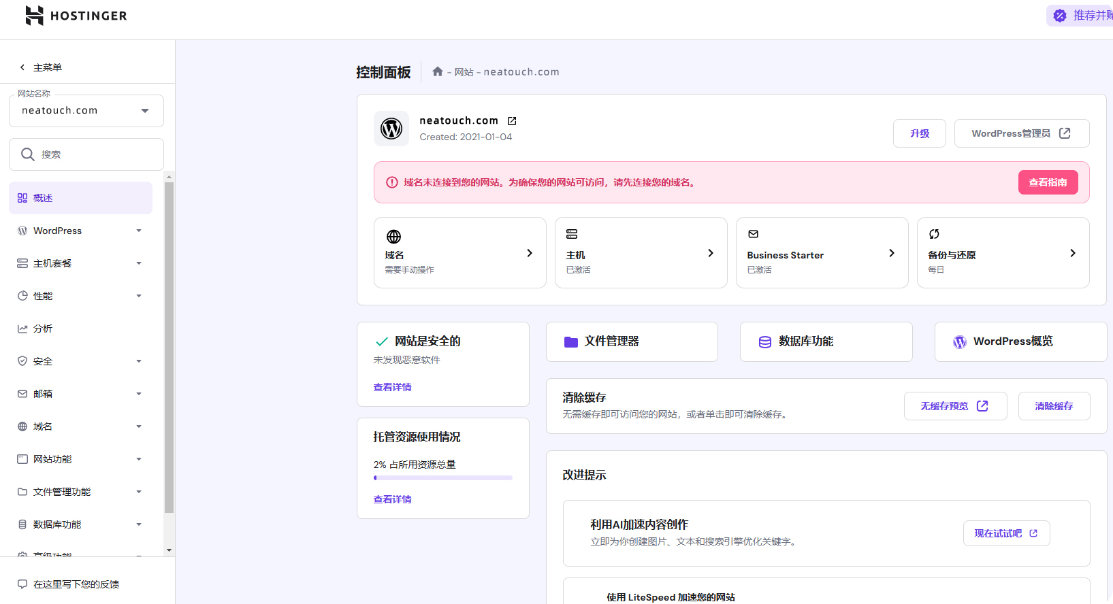Click the WordPress icon on WordPress概览 card
1113x604 pixels.
pos(960,341)
